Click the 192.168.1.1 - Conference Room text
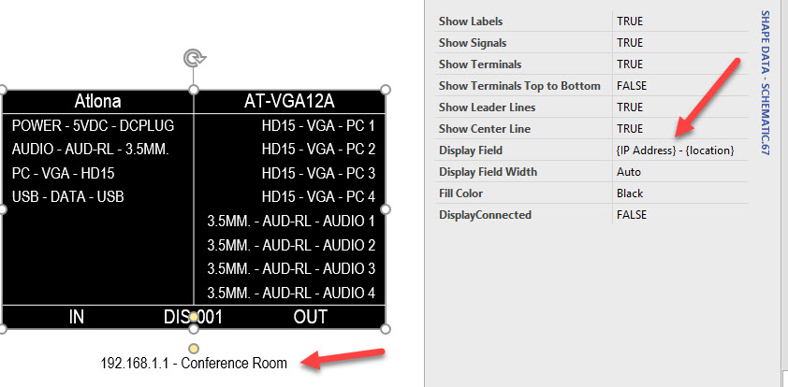Image resolution: width=788 pixels, height=387 pixels. 194,363
